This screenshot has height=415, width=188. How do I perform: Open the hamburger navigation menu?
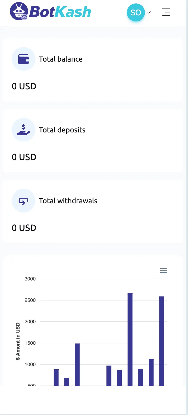[x=166, y=12]
